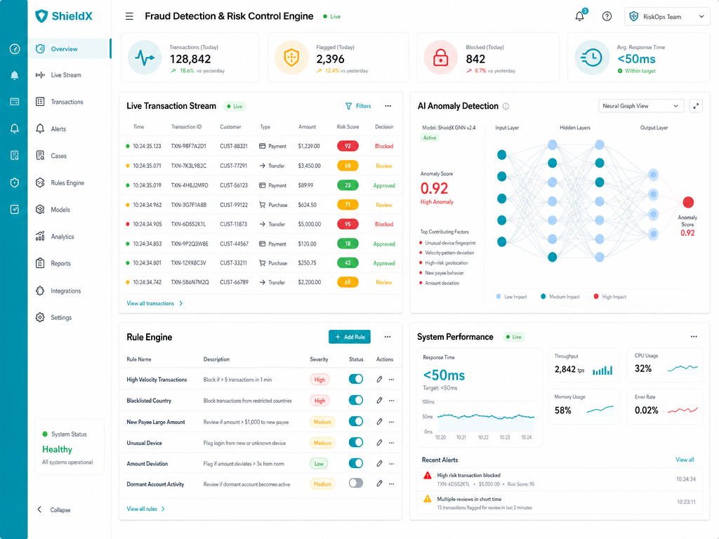Open notifications bell in top header

click(x=580, y=16)
